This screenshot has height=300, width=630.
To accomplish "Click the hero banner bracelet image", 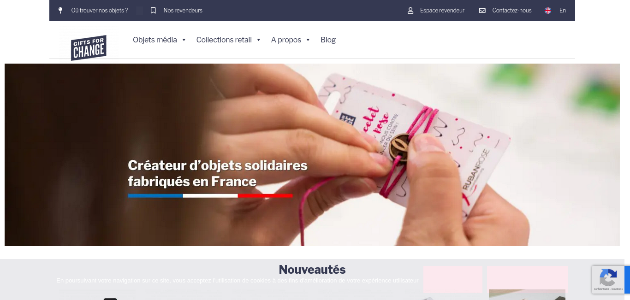I will tap(312, 155).
